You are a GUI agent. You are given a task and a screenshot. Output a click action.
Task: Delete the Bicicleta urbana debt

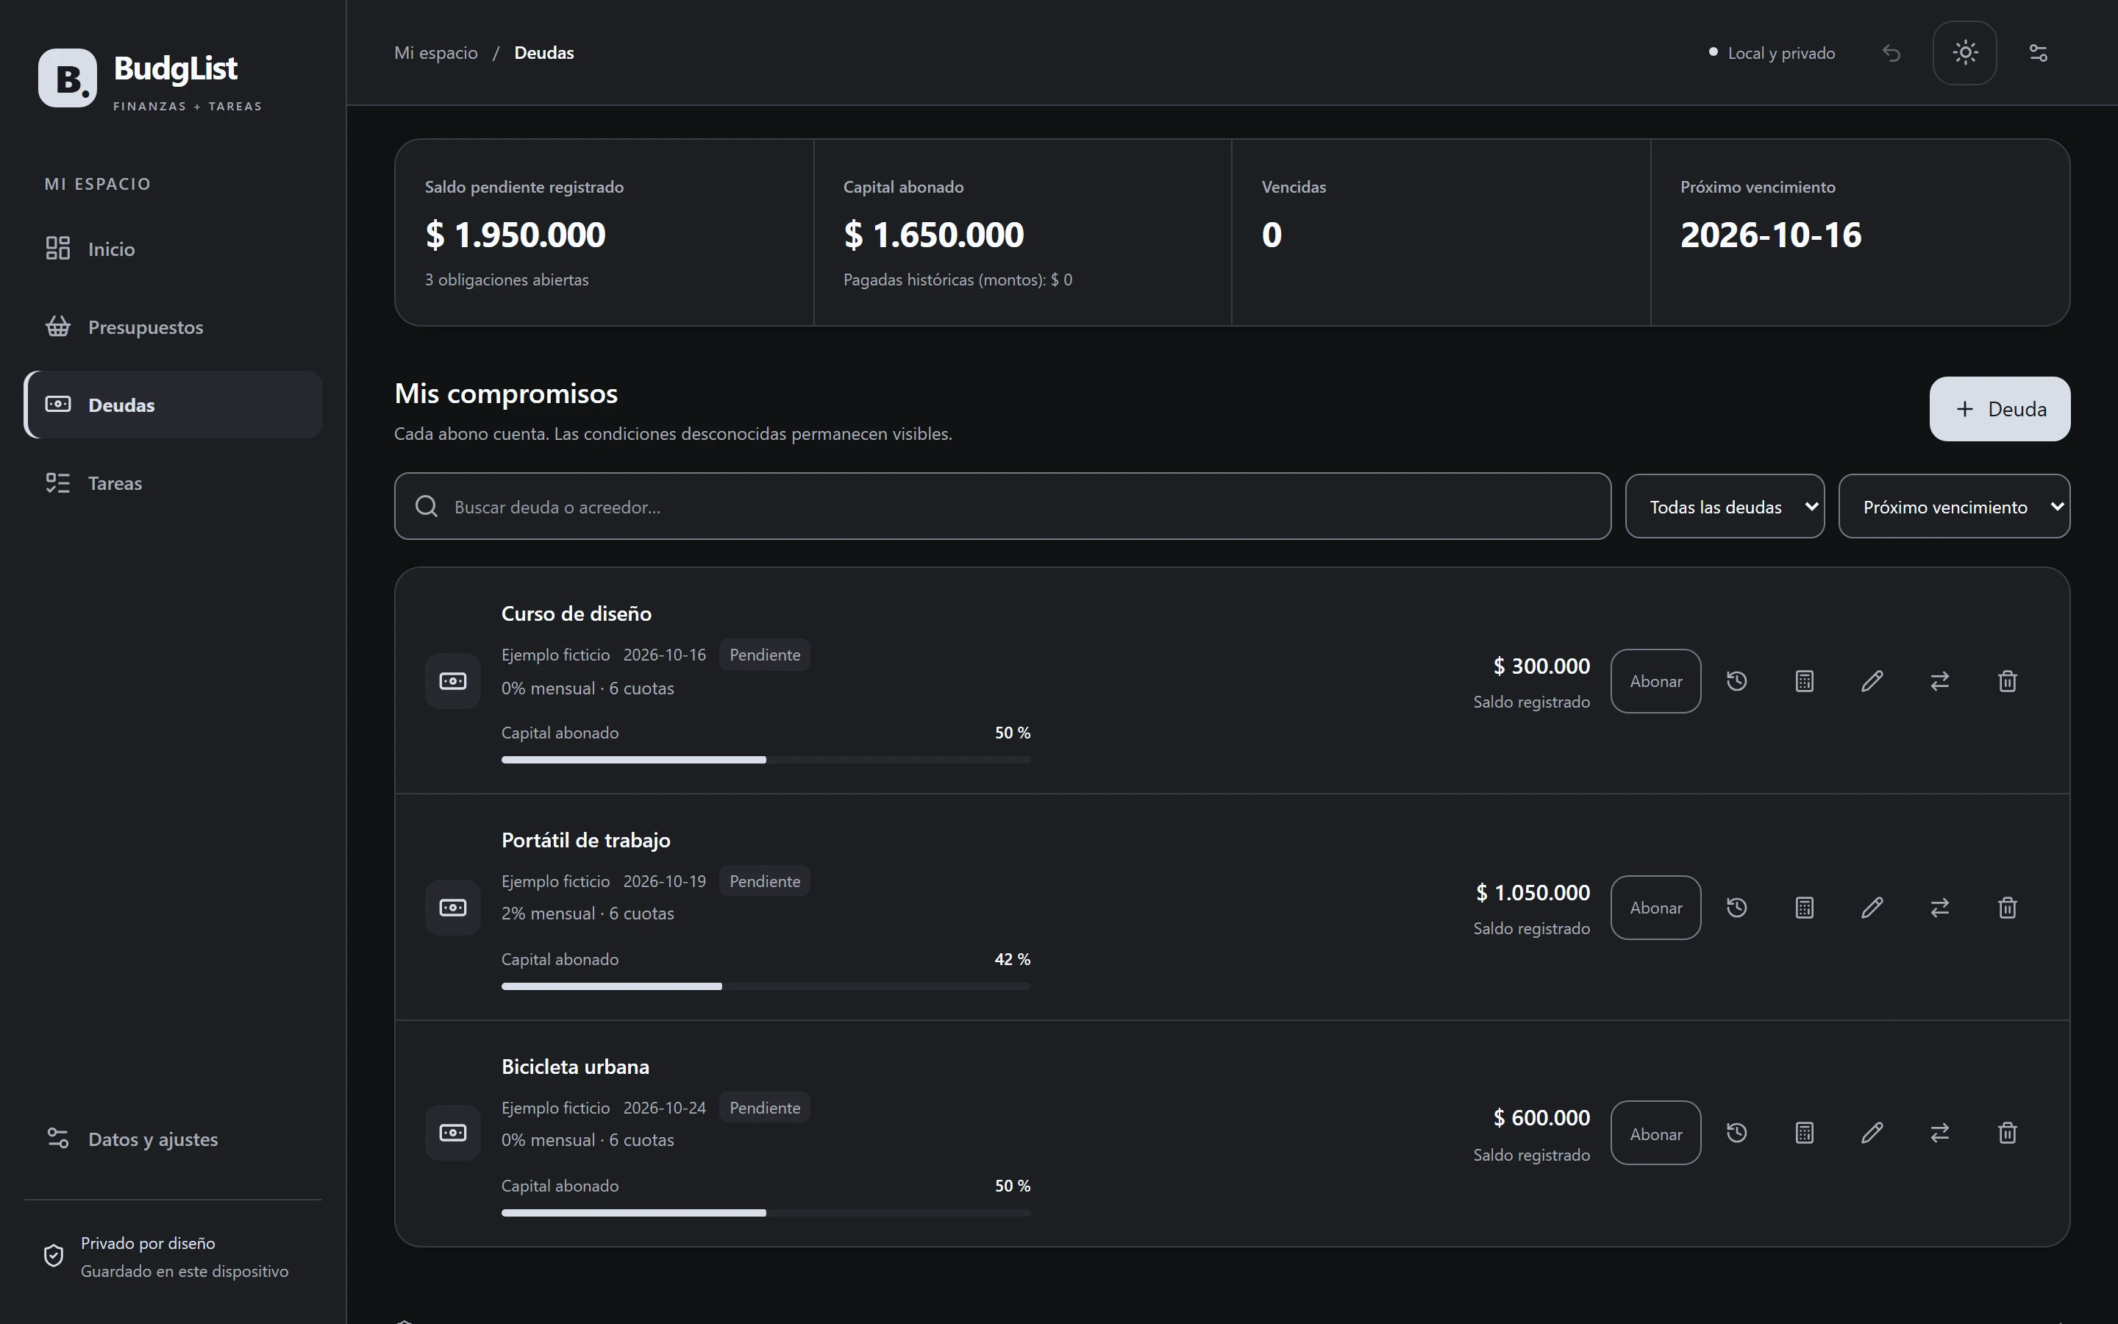2008,1133
